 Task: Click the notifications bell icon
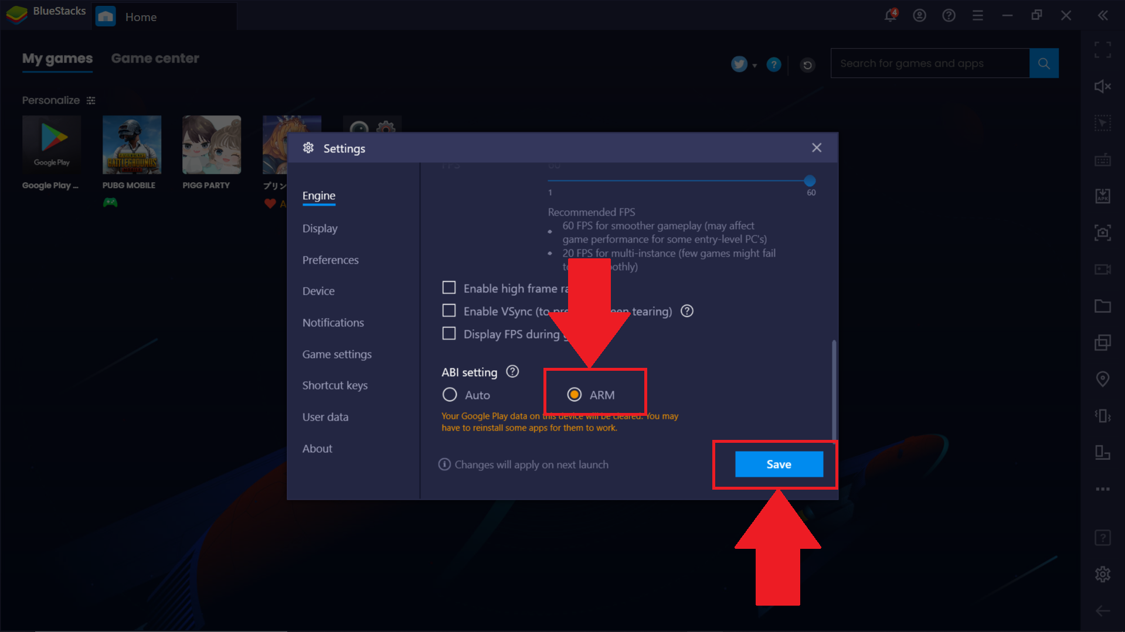tap(890, 16)
